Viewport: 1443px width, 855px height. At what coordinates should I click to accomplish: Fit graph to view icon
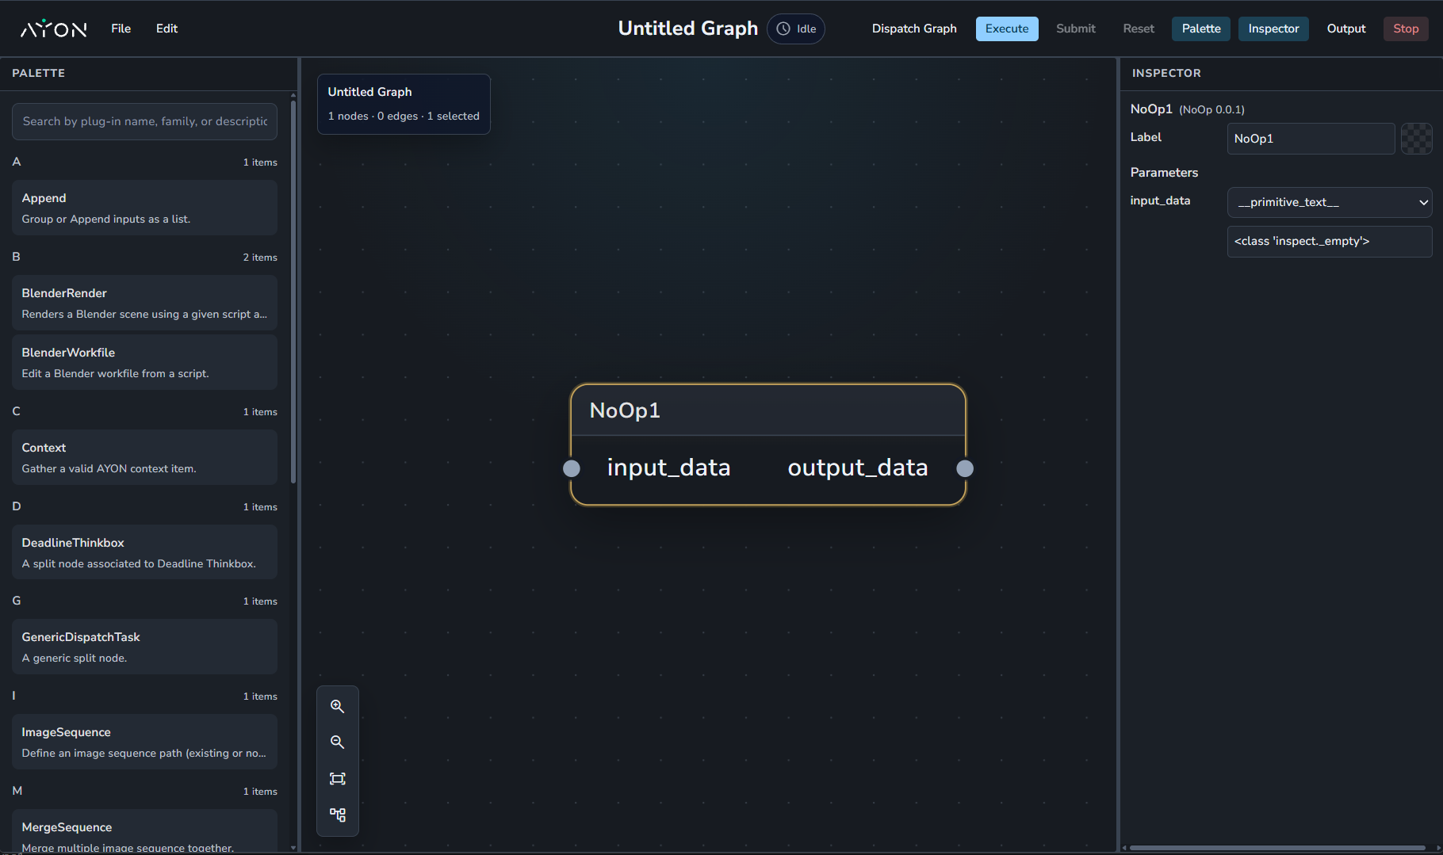(x=338, y=779)
